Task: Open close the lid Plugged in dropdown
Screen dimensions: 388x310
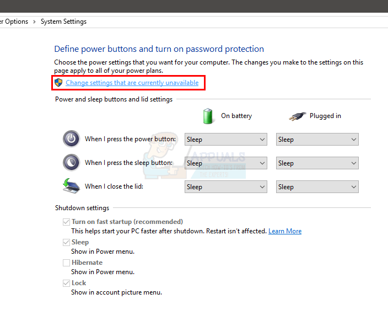Action: coord(317,187)
